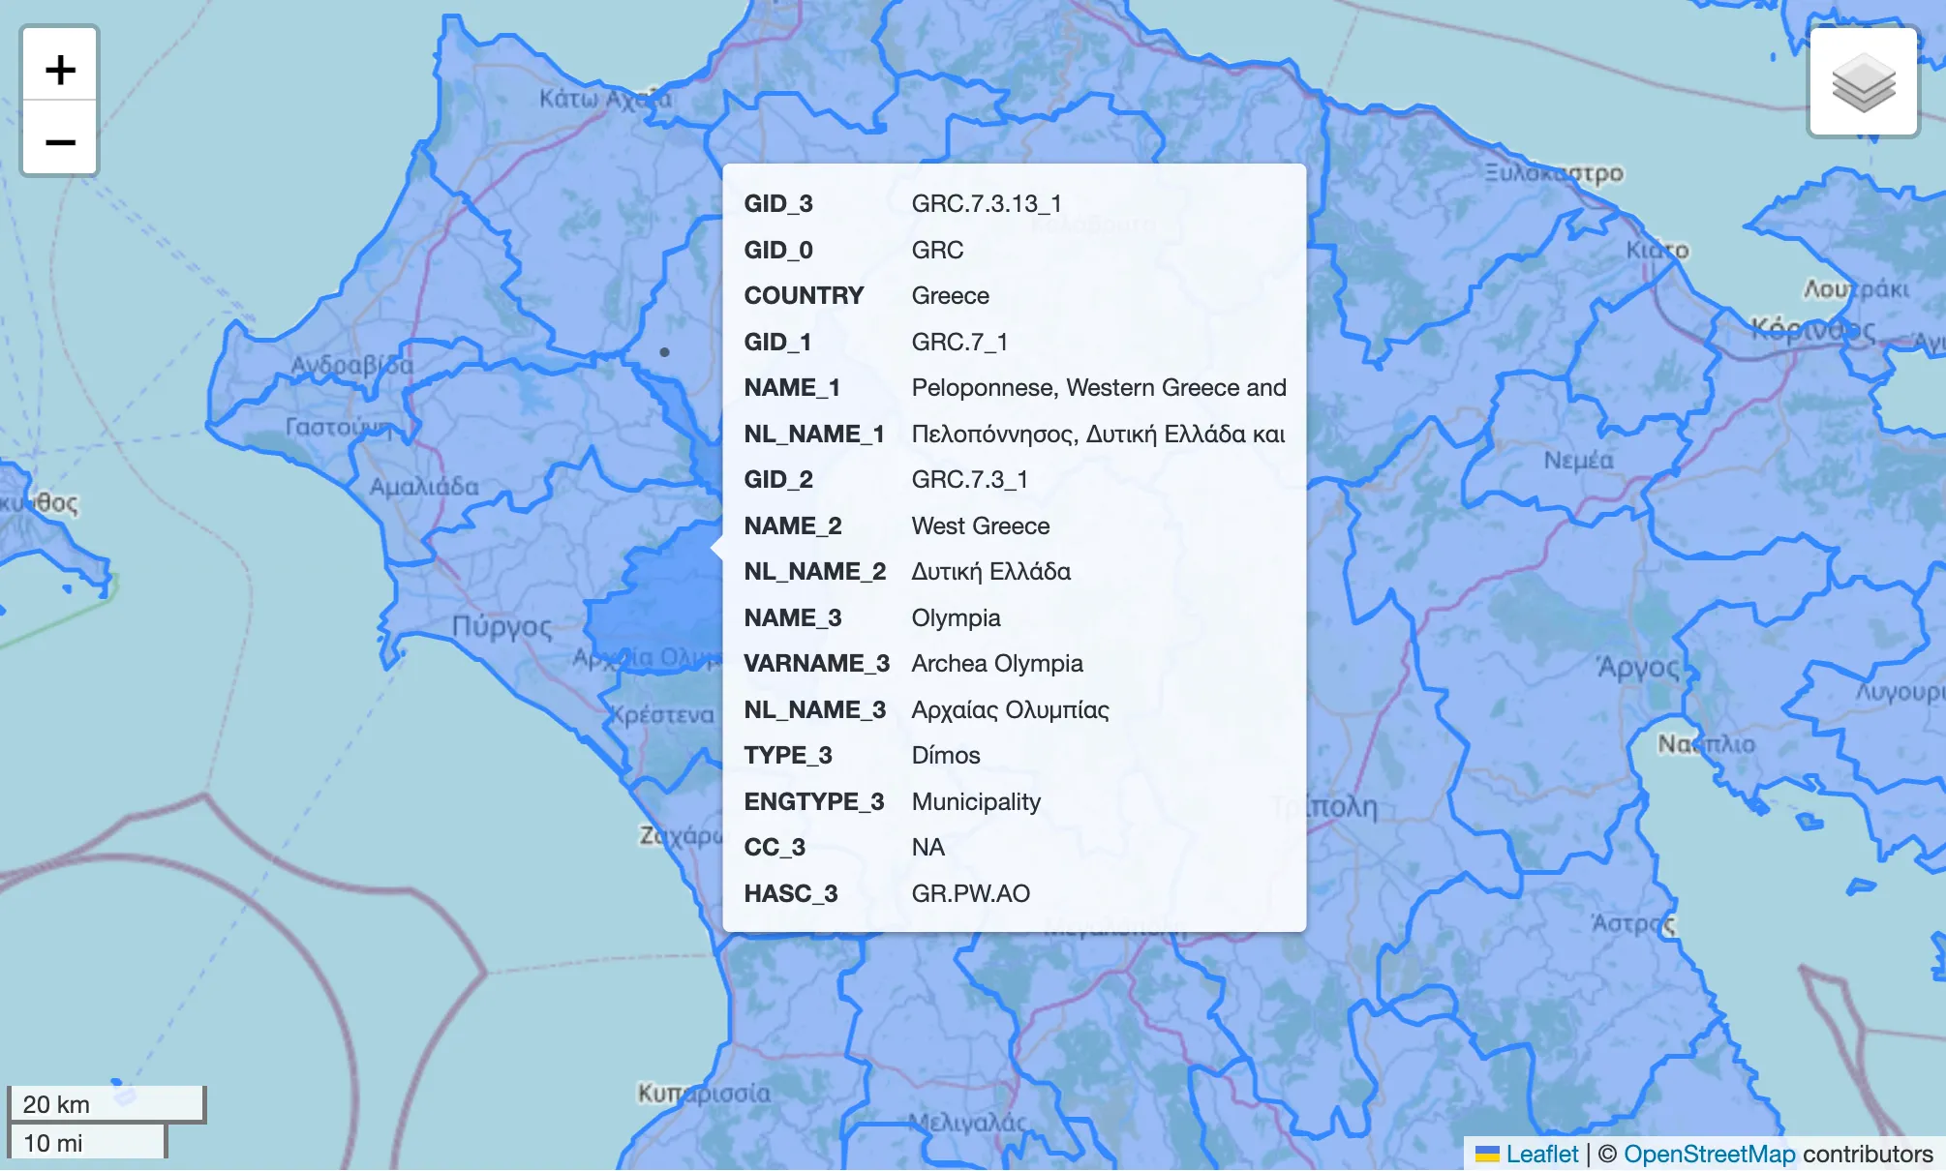The width and height of the screenshot is (1946, 1171).
Task: Select the NAME_2 value West Greece
Action: click(x=981, y=525)
